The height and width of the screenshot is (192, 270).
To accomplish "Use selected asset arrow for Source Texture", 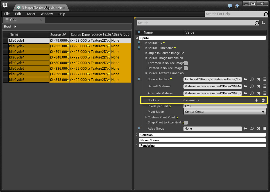I will tap(245, 79).
